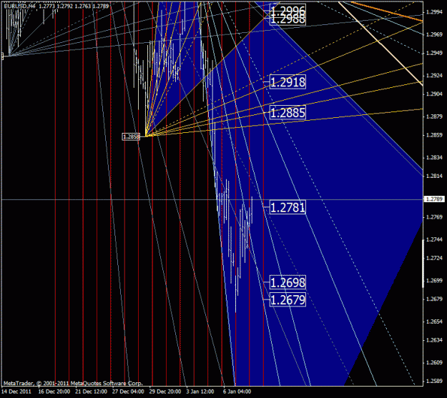This screenshot has width=447, height=398.
Task: Click 1.2834 on the price axis
Action: tap(434, 157)
